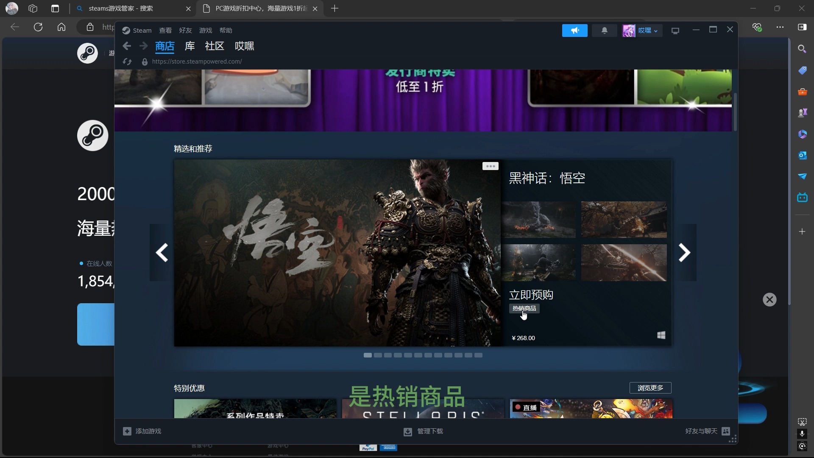Open the Steam menu
This screenshot has width=814, height=458.
tap(142, 31)
